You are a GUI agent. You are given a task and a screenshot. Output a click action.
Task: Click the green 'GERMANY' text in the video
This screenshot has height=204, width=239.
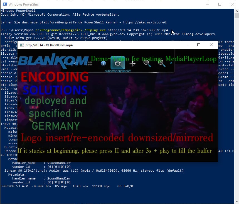(x=56, y=126)
